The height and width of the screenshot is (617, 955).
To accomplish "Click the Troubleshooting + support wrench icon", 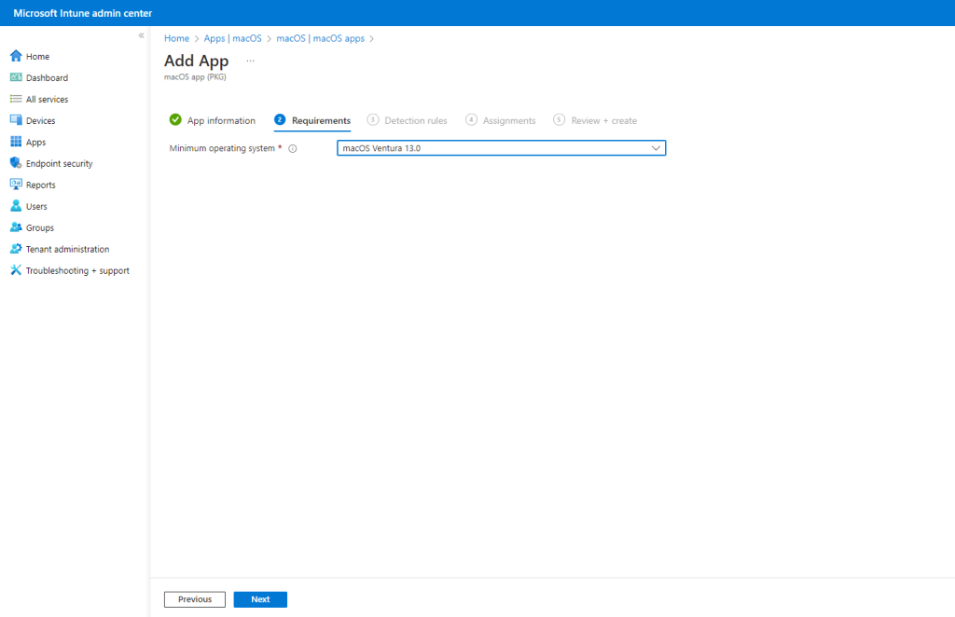I will (x=16, y=270).
